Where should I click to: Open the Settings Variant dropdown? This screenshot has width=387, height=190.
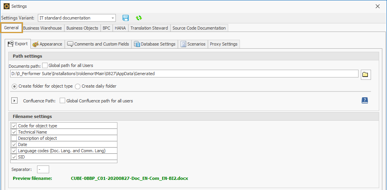pyautogui.click(x=113, y=18)
